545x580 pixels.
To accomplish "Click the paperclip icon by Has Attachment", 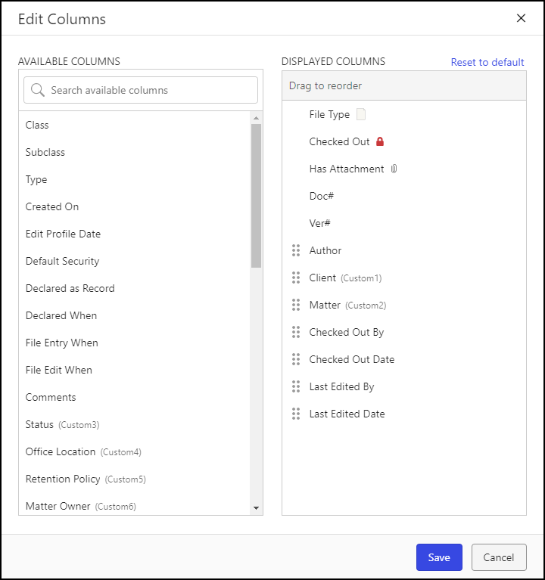I will pyautogui.click(x=394, y=169).
